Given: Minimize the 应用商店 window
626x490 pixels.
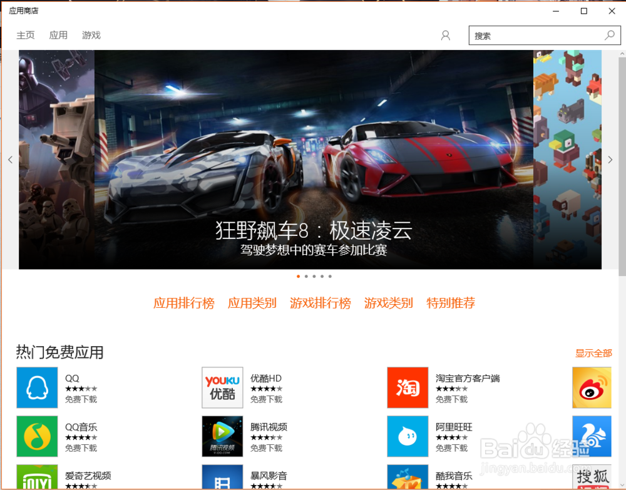Looking at the screenshot, I should [556, 11].
